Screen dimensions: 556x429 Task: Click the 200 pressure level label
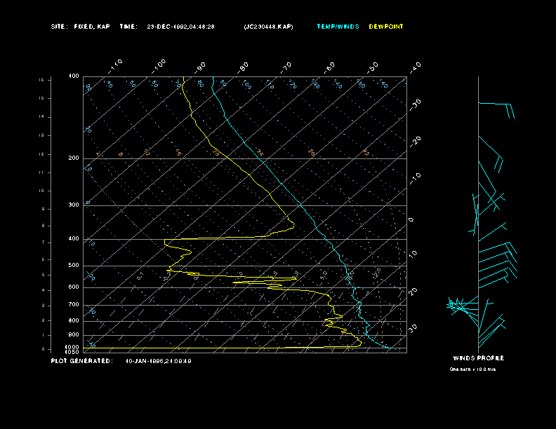74,158
